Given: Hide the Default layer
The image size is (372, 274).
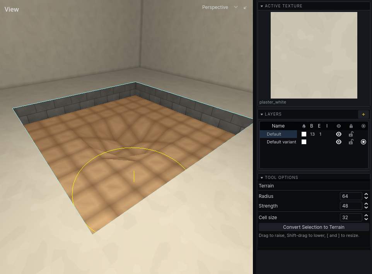Looking at the screenshot, I should click(x=339, y=134).
